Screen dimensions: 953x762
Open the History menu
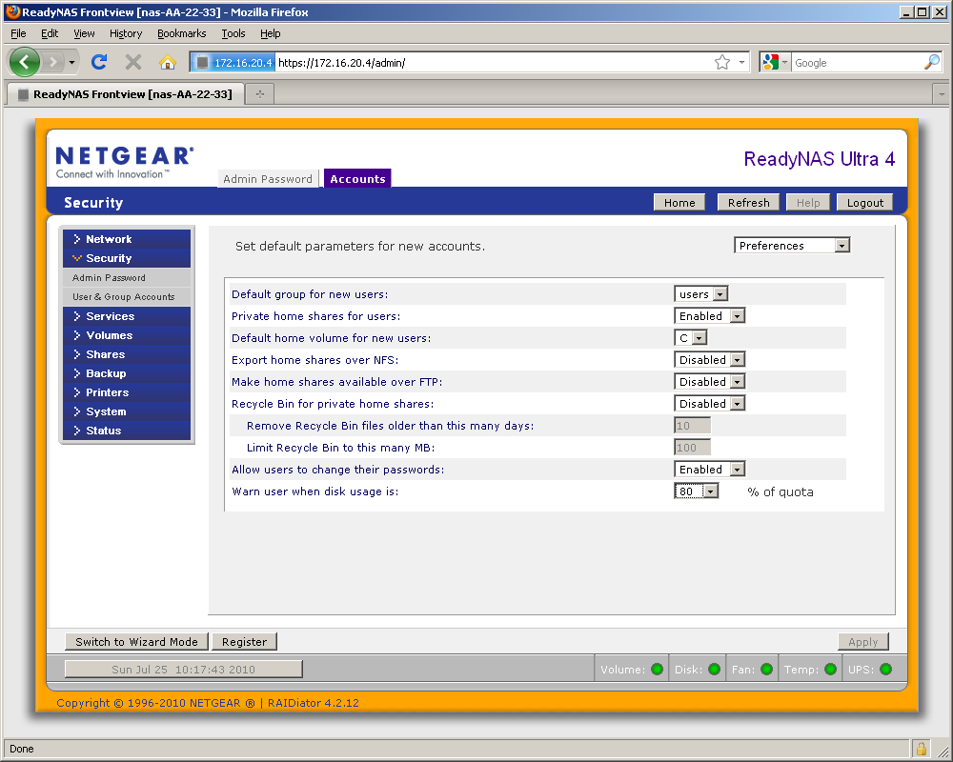point(126,33)
